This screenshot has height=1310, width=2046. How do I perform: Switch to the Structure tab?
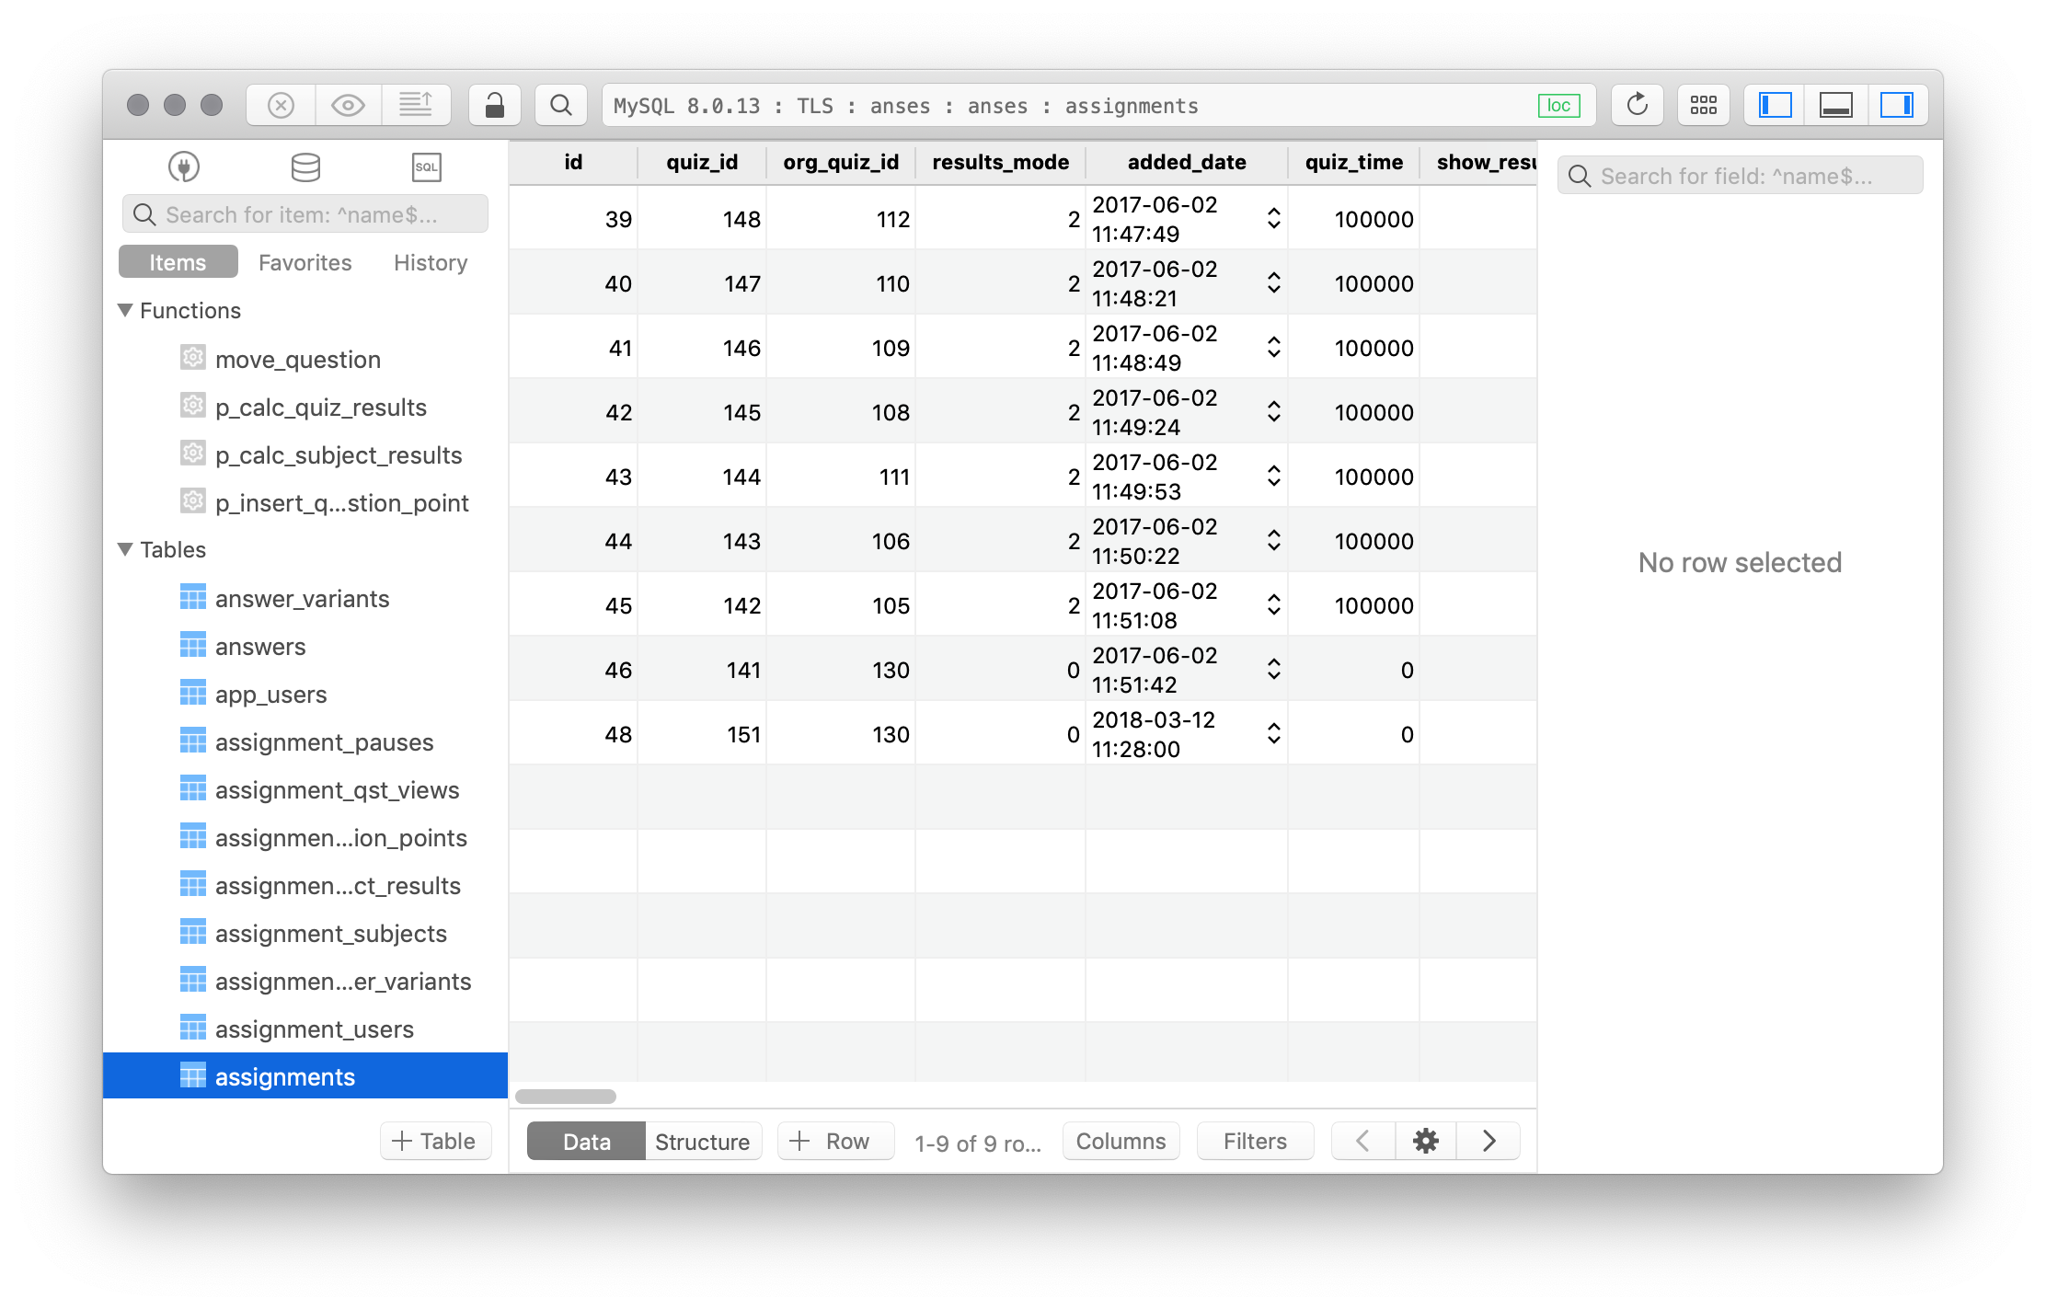pyautogui.click(x=702, y=1142)
